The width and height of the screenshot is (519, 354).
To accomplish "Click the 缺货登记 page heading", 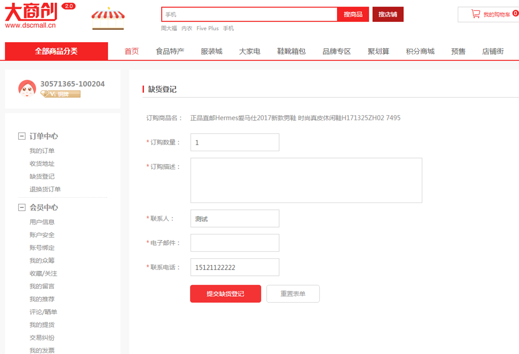I will [162, 89].
